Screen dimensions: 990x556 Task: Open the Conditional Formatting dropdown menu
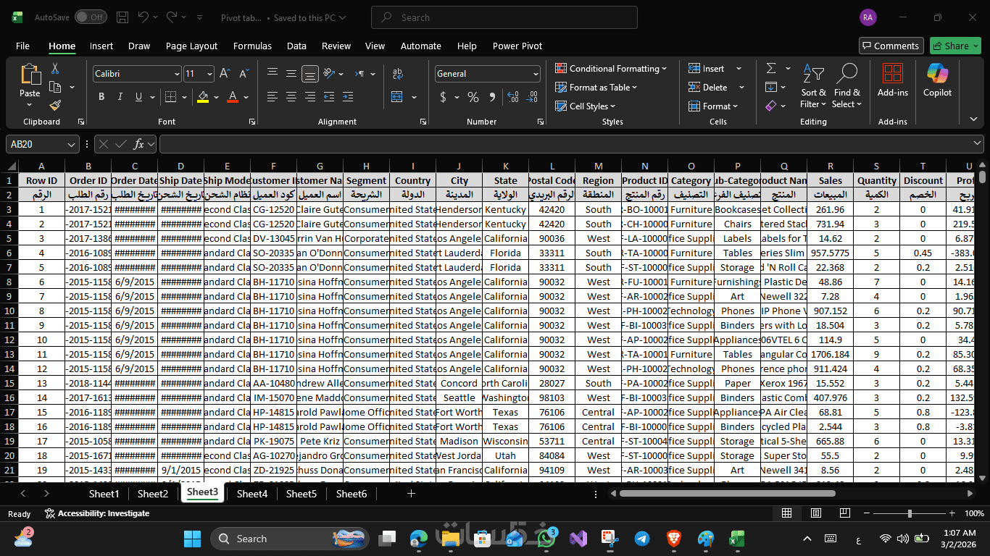(611, 69)
